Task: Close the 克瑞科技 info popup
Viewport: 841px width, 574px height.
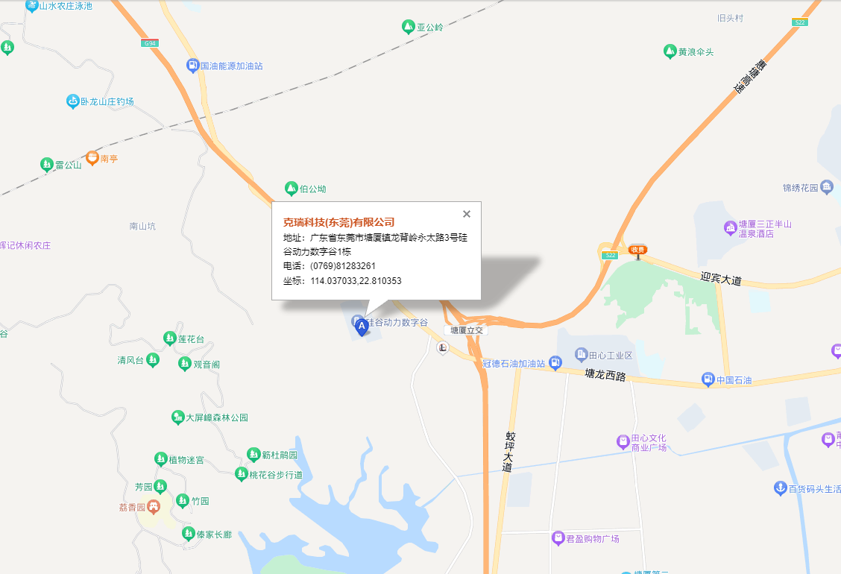Action: tap(467, 214)
